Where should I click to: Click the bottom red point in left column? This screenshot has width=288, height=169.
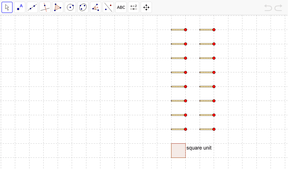coord(186,129)
